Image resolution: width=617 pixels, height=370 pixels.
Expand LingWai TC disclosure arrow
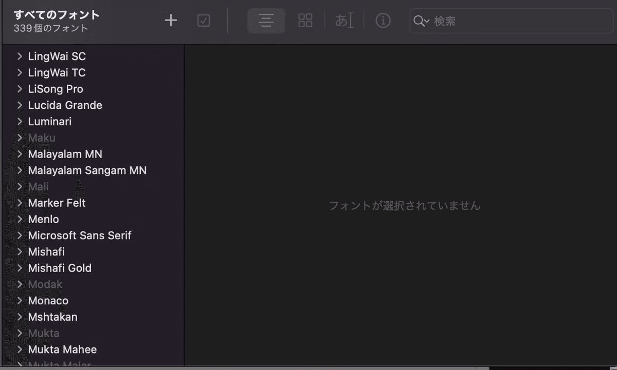coord(20,72)
